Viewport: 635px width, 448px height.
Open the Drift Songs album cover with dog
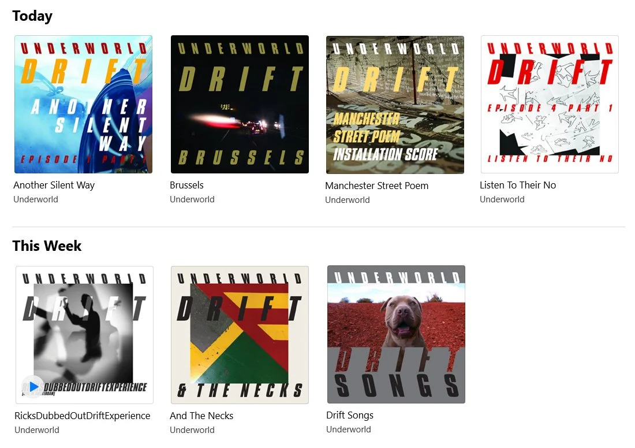pyautogui.click(x=396, y=335)
